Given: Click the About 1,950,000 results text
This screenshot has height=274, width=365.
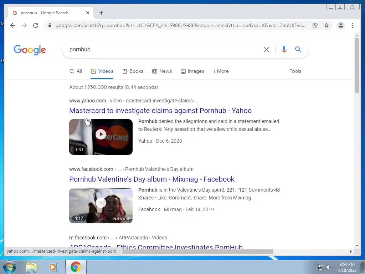Looking at the screenshot, I should point(114,87).
